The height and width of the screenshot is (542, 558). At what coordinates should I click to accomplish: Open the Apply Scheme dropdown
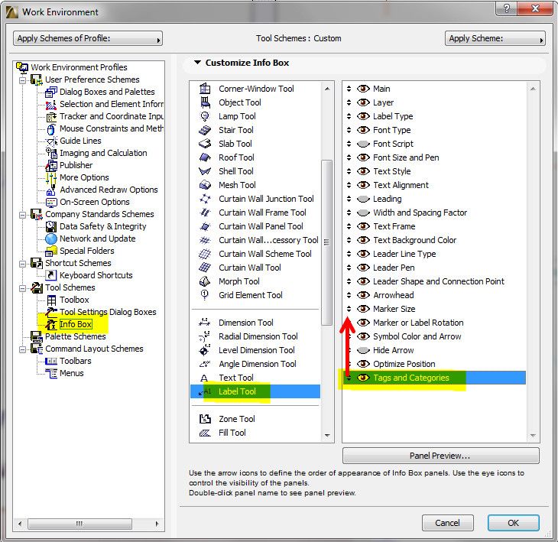[x=495, y=38]
